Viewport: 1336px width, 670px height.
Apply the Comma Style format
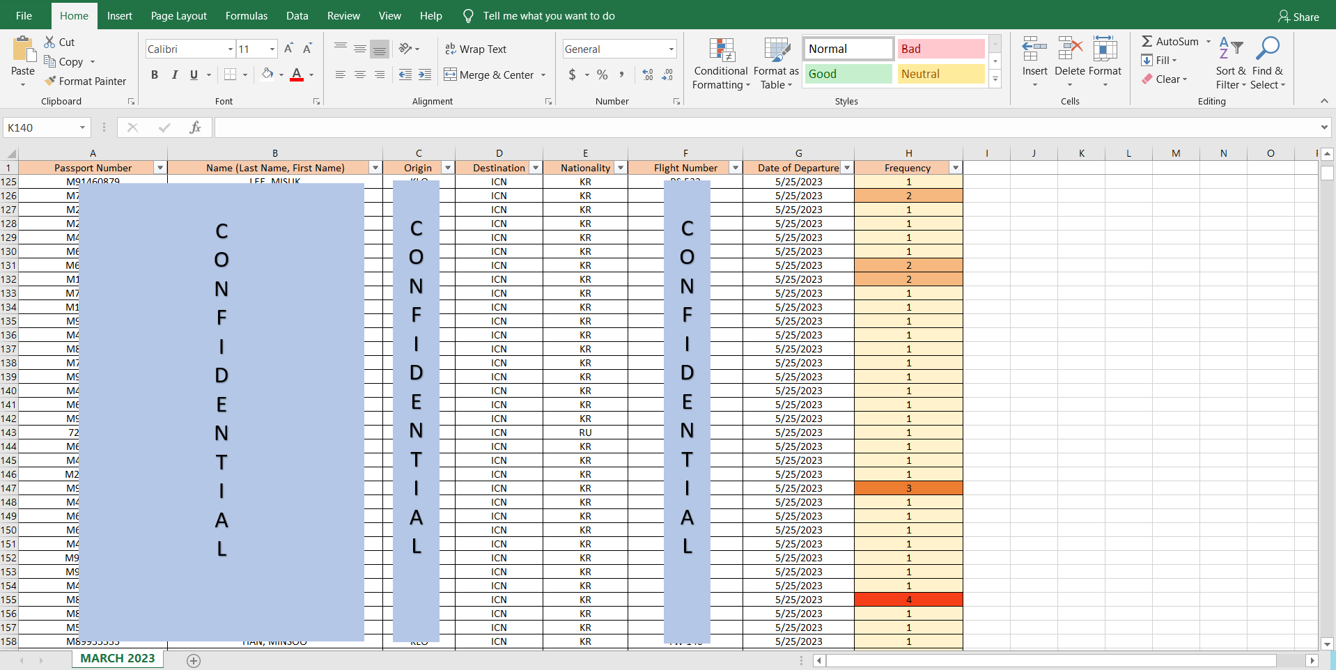pyautogui.click(x=621, y=75)
